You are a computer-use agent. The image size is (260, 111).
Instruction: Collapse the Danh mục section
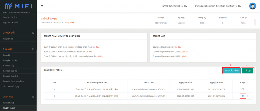pyautogui.click(x=33, y=97)
